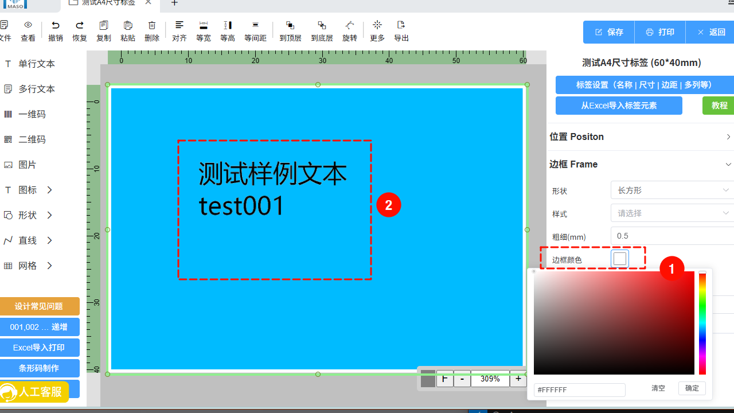Click the 返回 back button
The height and width of the screenshot is (413, 734).
(710, 32)
